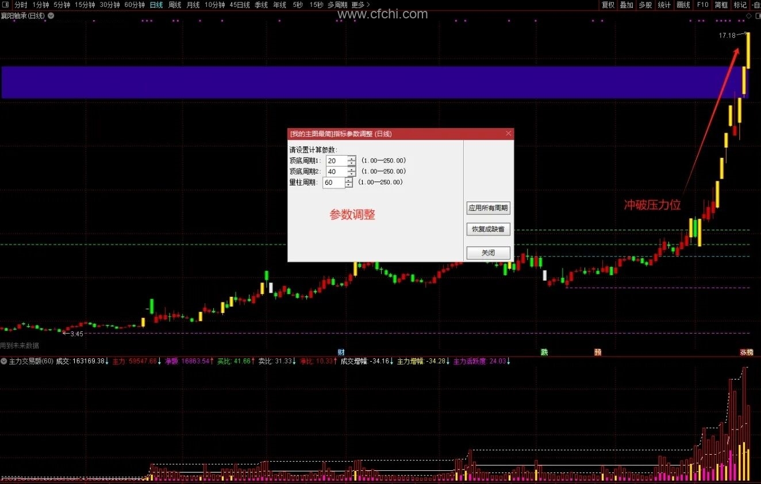Increase 顶底周期2 with the up arrow
Screen dimensions: 761x484
click(x=352, y=169)
